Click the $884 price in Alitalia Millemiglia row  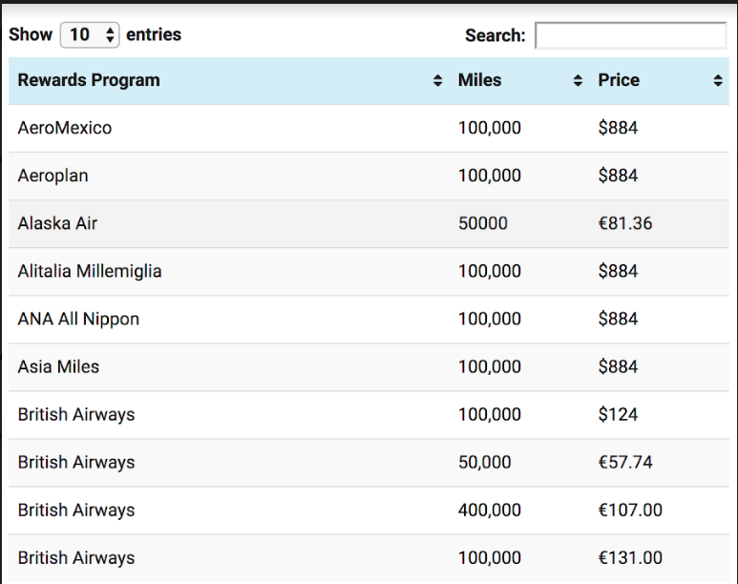pos(618,272)
